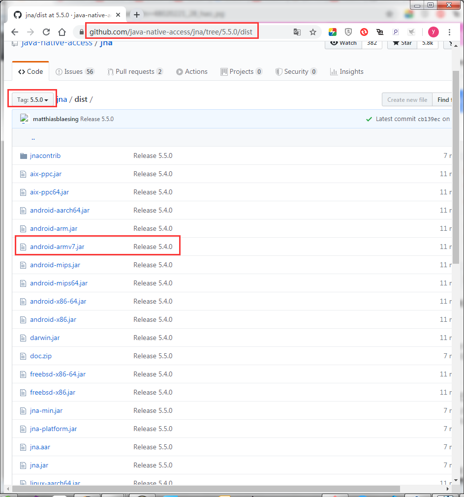Screen dimensions: 464x497
Task: Open the pink Y profile avatar
Action: pos(433,32)
